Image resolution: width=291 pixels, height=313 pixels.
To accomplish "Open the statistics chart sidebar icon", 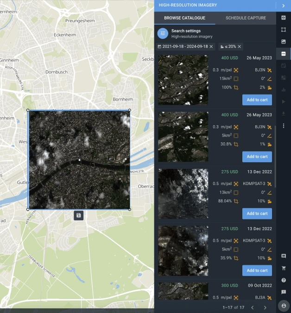I will [284, 90].
